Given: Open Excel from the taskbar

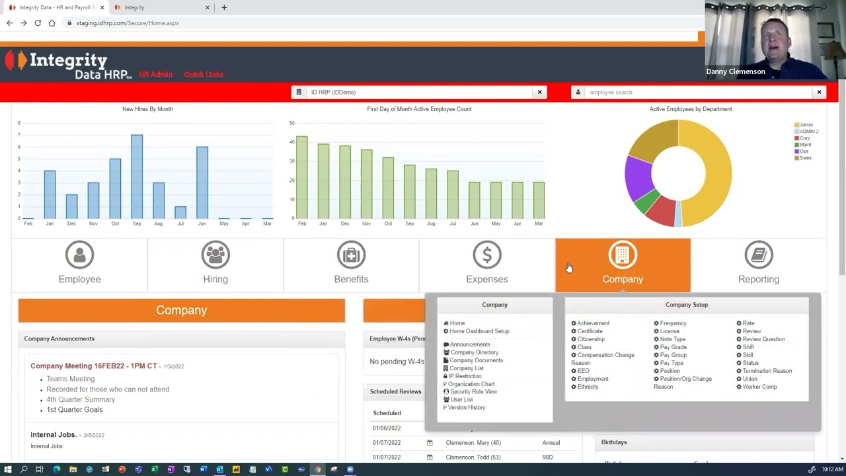Looking at the screenshot, I should [x=154, y=469].
